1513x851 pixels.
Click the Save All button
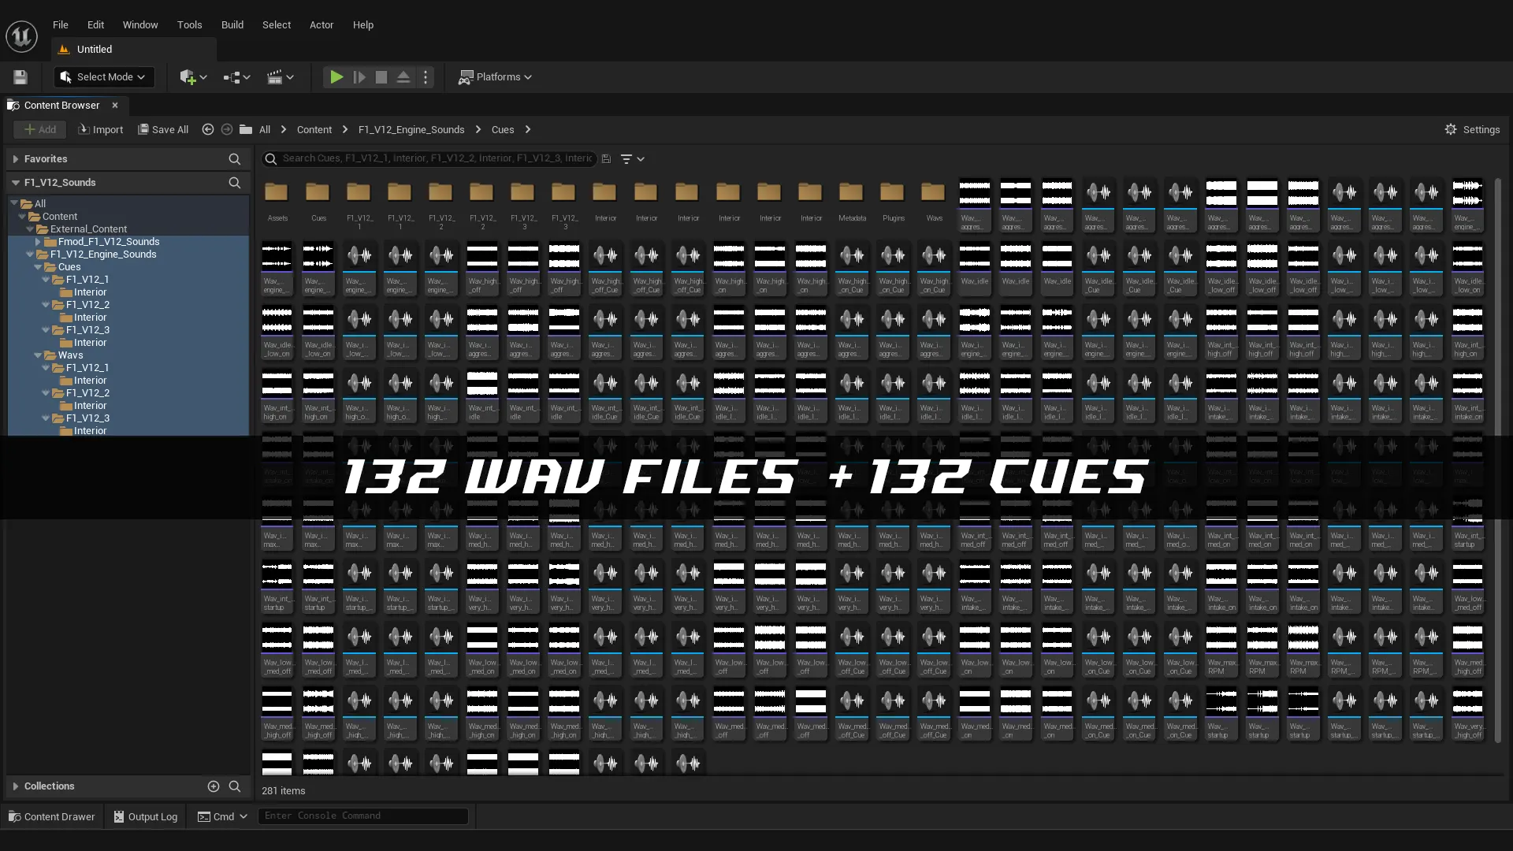coord(164,130)
